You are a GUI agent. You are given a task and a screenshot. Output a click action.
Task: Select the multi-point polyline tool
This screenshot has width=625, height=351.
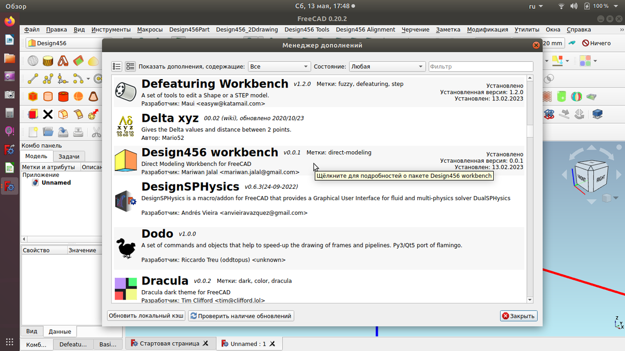point(48,79)
